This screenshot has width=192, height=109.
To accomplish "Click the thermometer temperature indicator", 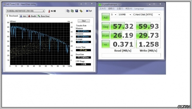I will tap(49, 11).
